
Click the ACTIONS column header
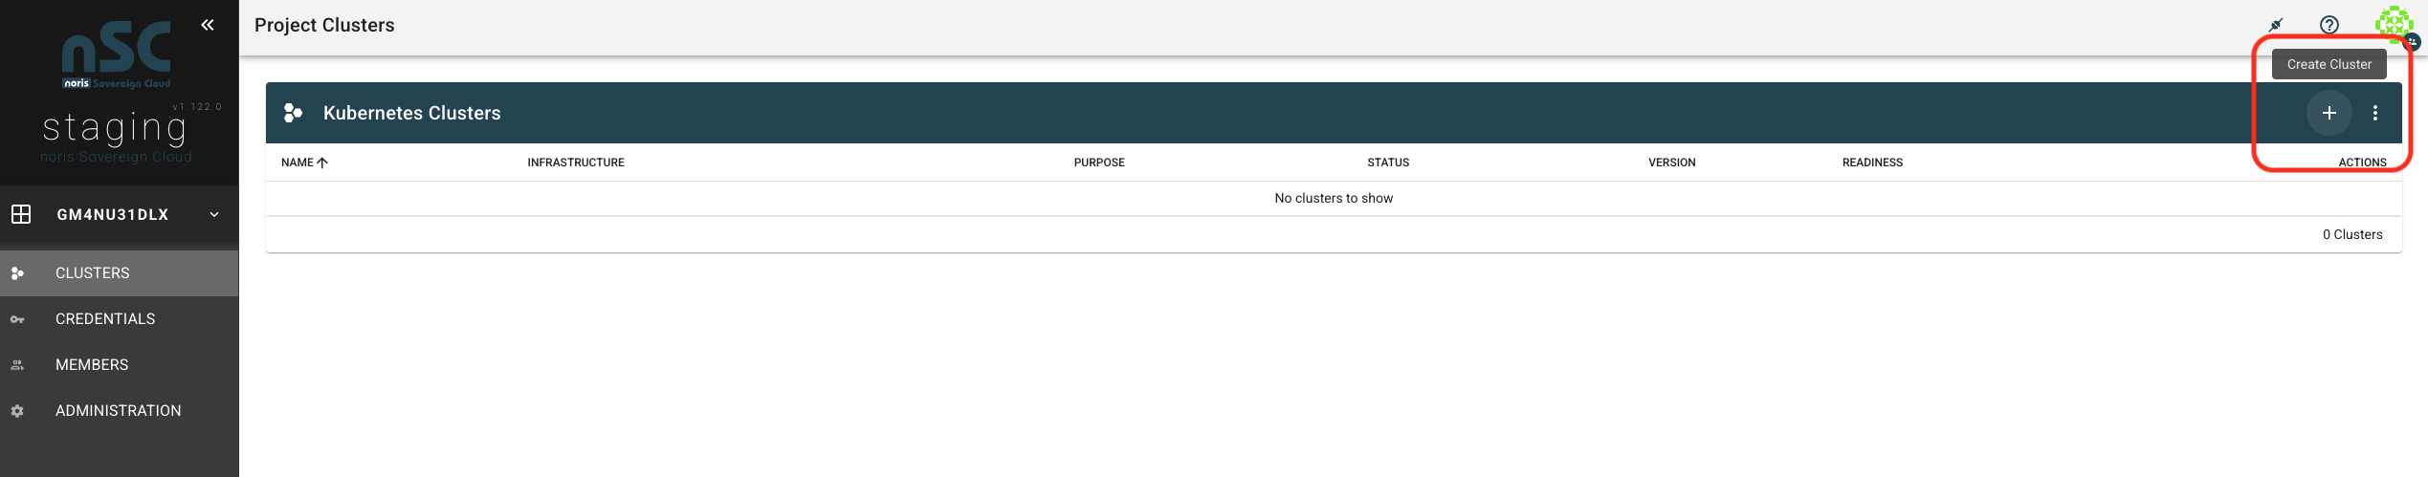click(2362, 163)
